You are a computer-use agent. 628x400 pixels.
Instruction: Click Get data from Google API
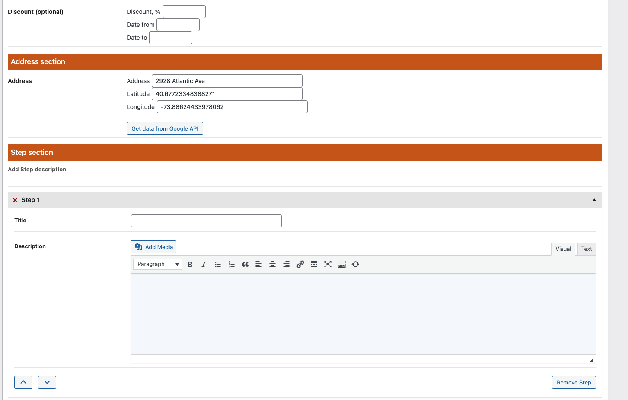(165, 128)
